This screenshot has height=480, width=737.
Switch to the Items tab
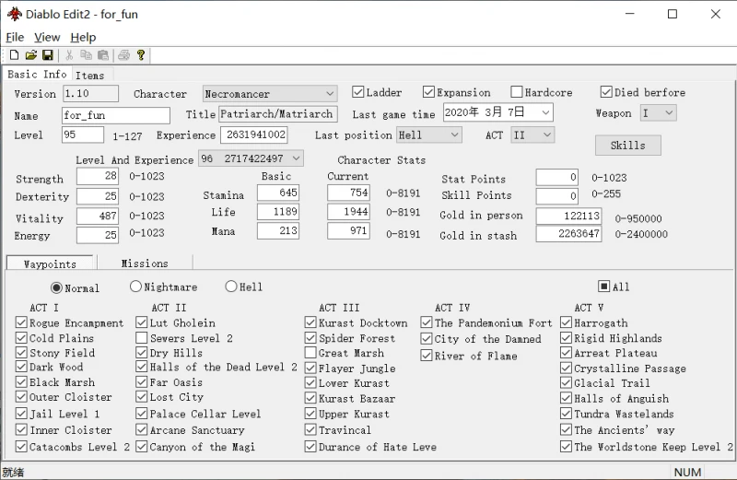[x=89, y=75]
